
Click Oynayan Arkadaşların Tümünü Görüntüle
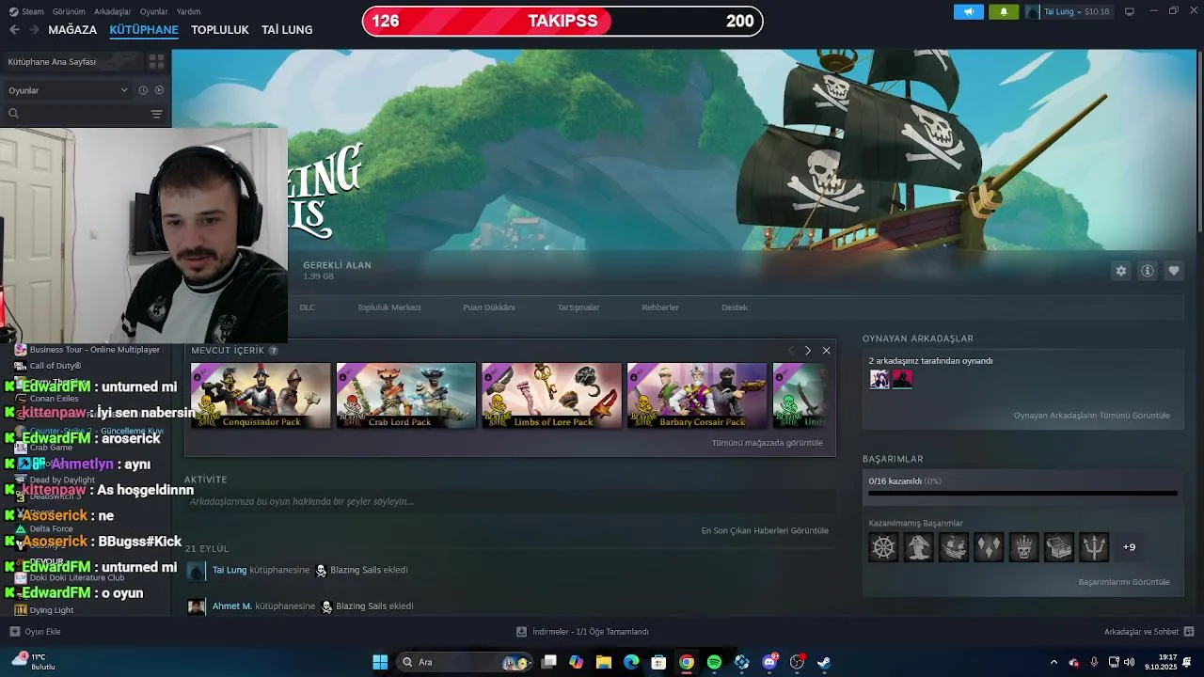[x=1092, y=416]
